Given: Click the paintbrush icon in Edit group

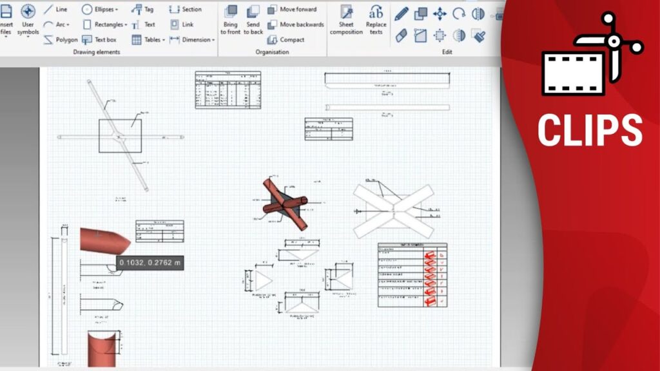Looking at the screenshot, I should 478,35.
